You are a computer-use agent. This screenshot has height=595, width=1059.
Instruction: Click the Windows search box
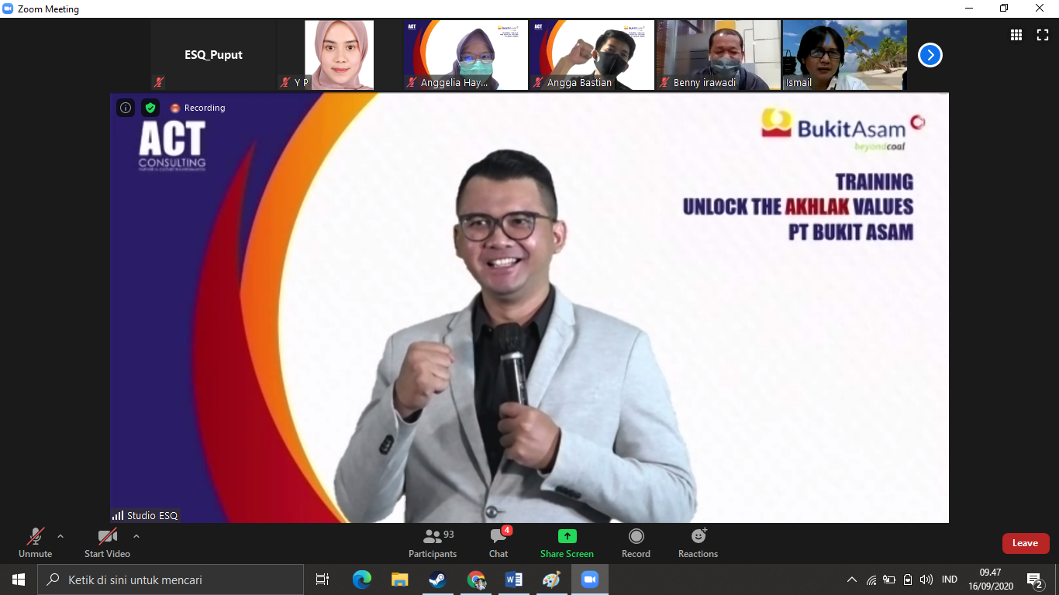(x=171, y=580)
